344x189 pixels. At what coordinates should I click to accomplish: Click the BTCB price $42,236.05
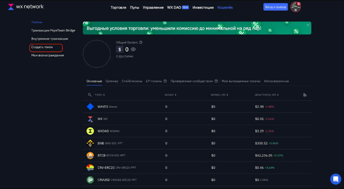263,155
